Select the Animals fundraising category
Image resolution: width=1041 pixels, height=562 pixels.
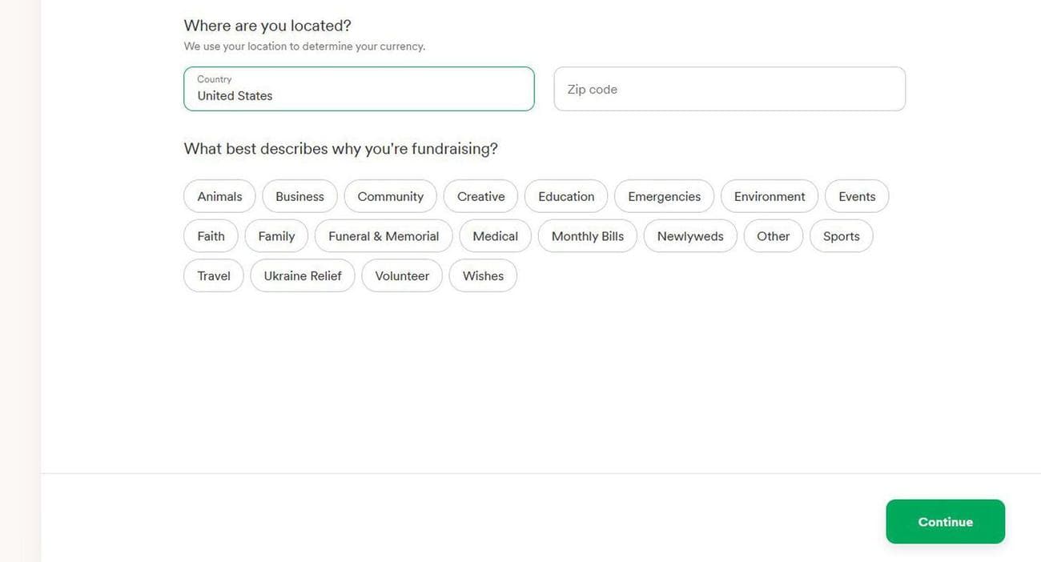point(219,196)
